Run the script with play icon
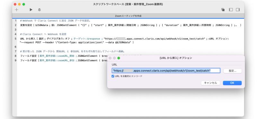The width and height of the screenshot is (257, 119). click(31, 10)
